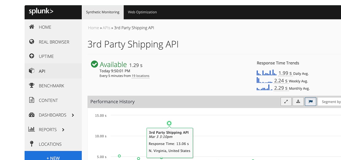Image resolution: width=341 pixels, height=160 pixels.
Task: Click the Uptime arrow icon
Action: click(x=32, y=56)
